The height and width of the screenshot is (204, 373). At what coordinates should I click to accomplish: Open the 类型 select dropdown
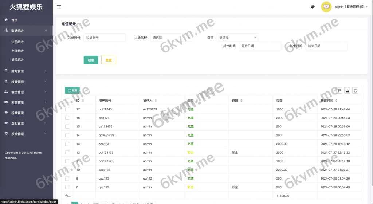[237, 38]
